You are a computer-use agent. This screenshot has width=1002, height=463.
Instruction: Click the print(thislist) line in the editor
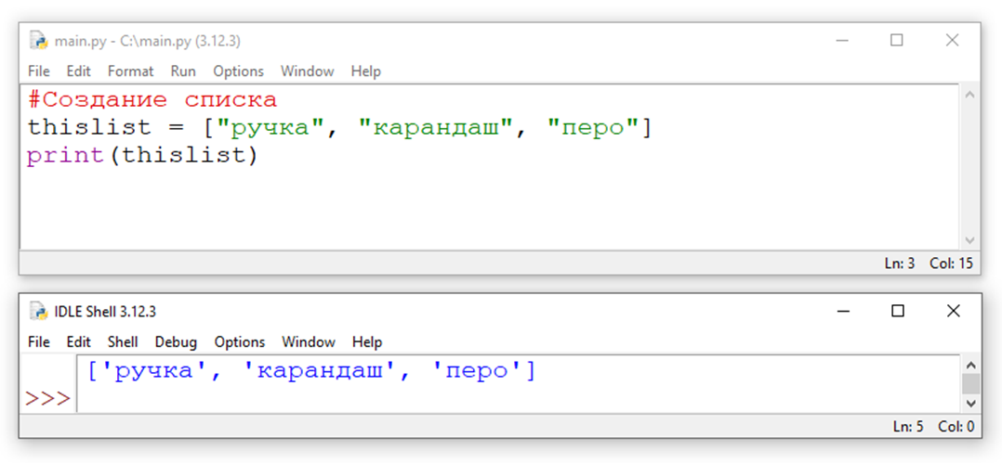(x=142, y=155)
